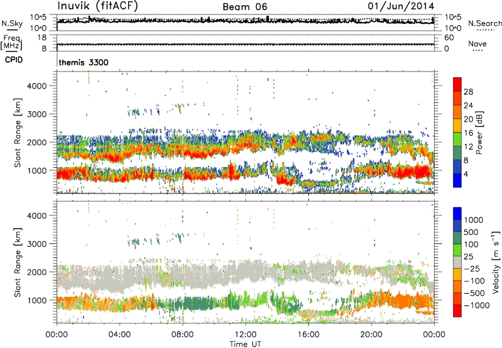Click the date "01/Jun/2014"
This screenshot has height=348, width=502.
click(x=401, y=6)
